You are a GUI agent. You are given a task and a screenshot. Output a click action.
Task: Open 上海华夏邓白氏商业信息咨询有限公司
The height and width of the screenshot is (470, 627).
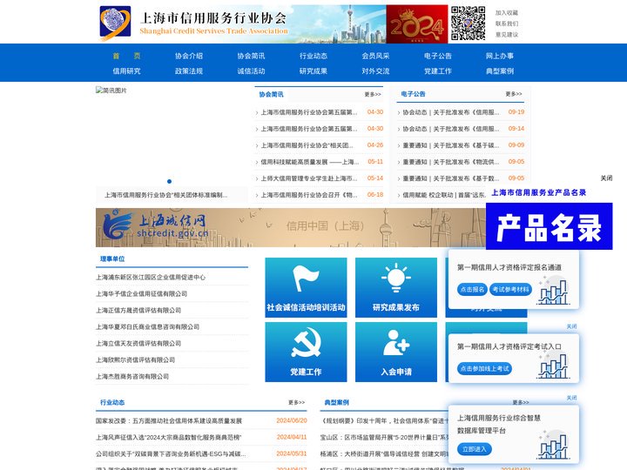click(147, 327)
